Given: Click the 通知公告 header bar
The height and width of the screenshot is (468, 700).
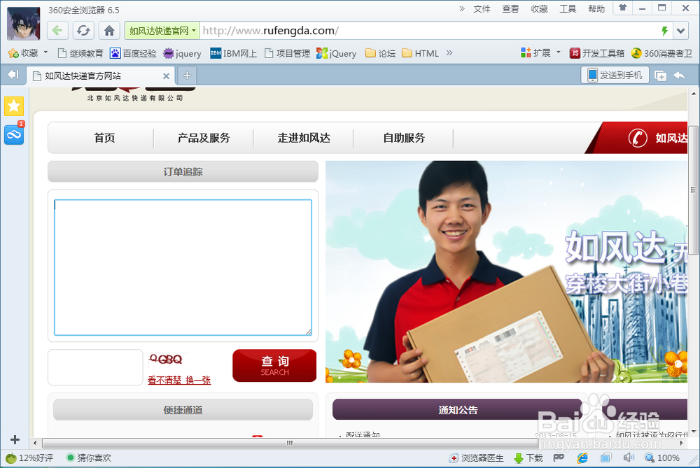Looking at the screenshot, I should (x=458, y=409).
